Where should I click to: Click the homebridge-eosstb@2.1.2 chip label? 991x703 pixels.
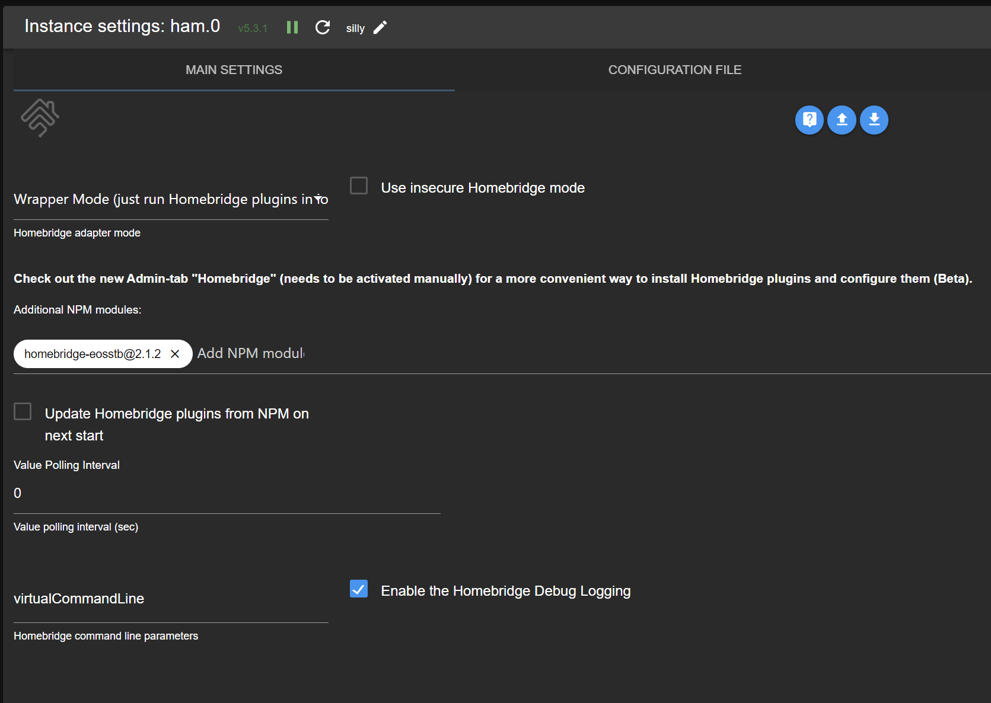pos(93,354)
